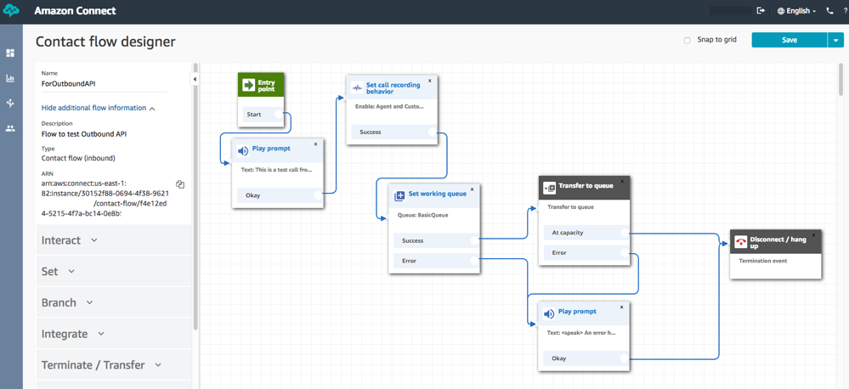
Task: Expand the Integrate block category
Action: pyautogui.click(x=73, y=334)
